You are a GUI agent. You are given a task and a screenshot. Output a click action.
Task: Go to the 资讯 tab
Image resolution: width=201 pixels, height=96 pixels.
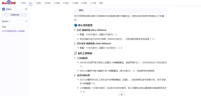48,3
